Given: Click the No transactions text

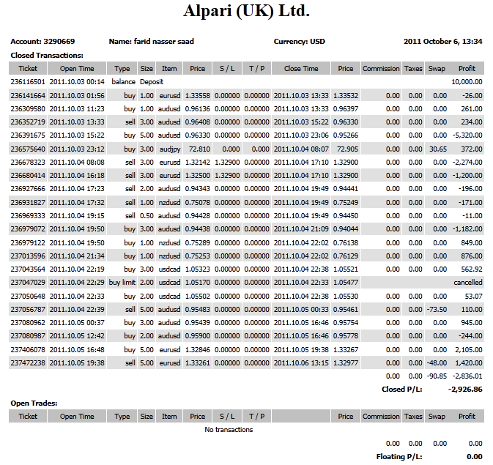Looking at the screenshot, I should [229, 429].
